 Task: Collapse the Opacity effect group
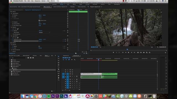pyautogui.click(x=10, y=27)
